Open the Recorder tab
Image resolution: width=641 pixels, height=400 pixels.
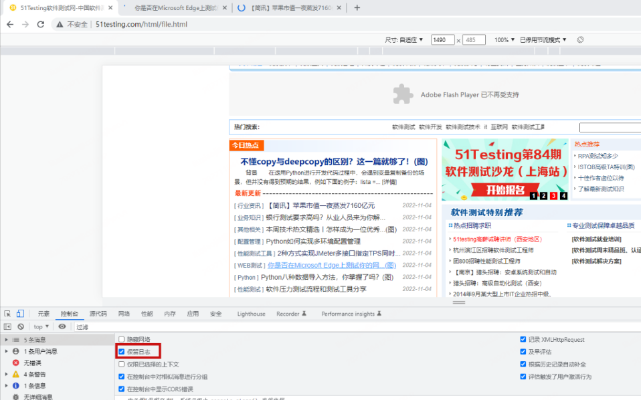click(291, 314)
